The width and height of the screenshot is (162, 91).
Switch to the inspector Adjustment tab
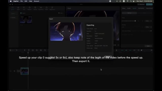[149, 8]
